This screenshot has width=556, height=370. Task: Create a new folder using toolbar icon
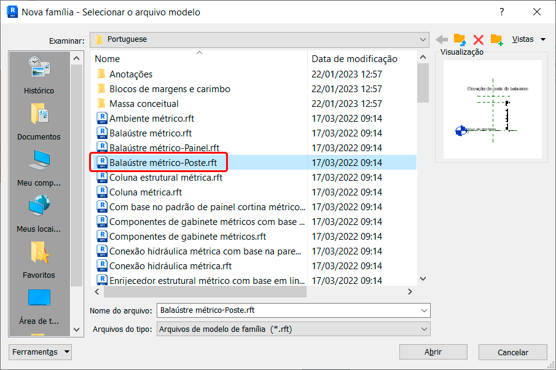click(x=496, y=39)
